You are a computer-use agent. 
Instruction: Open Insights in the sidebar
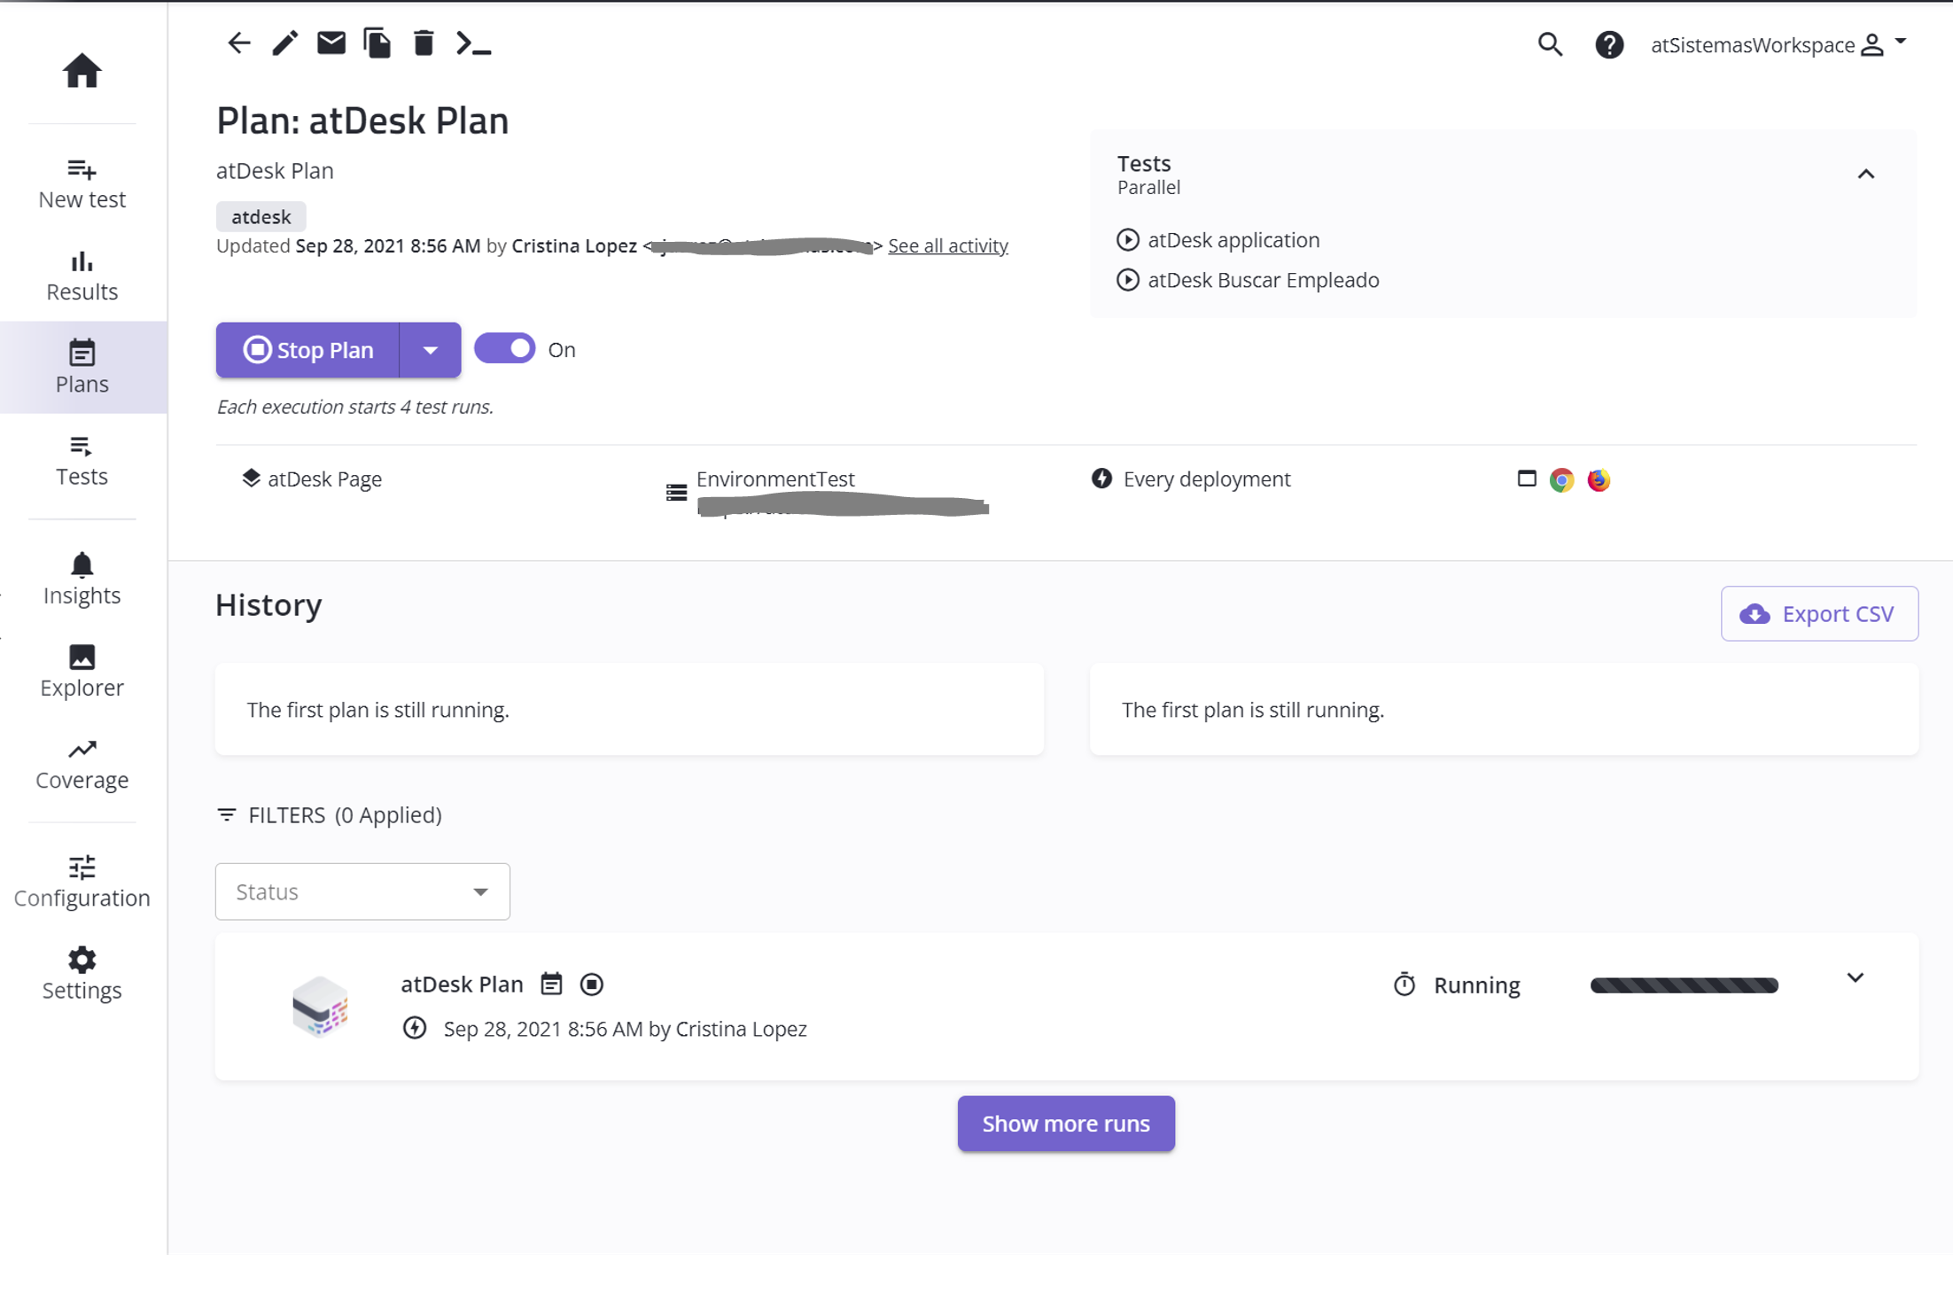(82, 579)
